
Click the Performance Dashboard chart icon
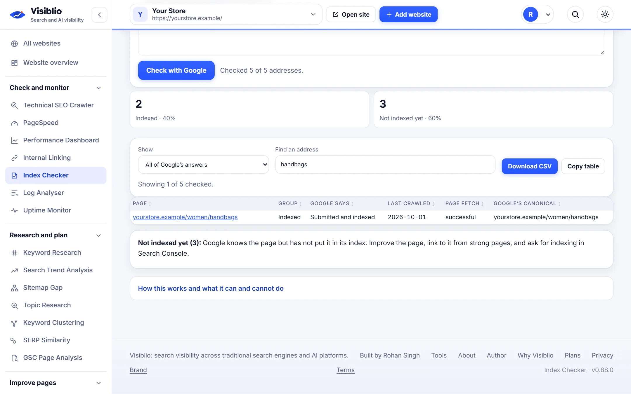(x=14, y=140)
